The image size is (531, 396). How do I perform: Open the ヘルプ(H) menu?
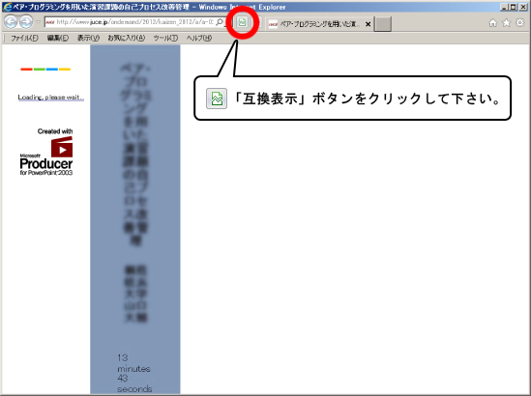(x=199, y=38)
